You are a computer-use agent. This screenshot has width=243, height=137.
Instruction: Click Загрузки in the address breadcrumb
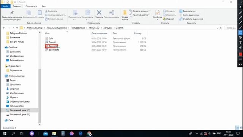(x=108, y=28)
